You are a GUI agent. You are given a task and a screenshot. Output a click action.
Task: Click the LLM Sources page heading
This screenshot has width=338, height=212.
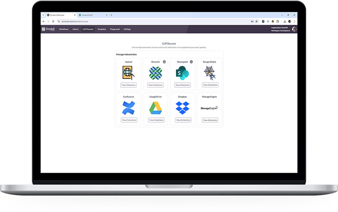(169, 43)
